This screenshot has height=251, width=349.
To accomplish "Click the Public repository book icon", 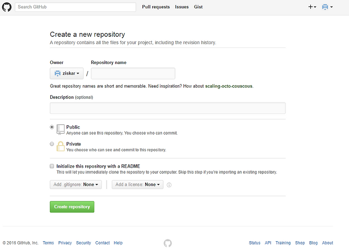I will [60, 129].
